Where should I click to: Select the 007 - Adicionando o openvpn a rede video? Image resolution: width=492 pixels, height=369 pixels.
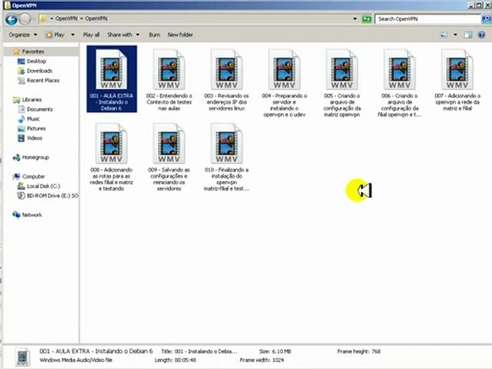point(457,80)
